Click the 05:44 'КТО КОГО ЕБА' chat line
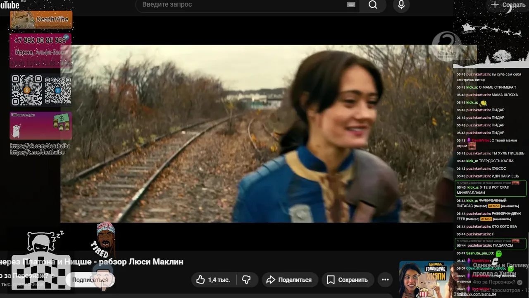529x298 pixels. click(487, 226)
